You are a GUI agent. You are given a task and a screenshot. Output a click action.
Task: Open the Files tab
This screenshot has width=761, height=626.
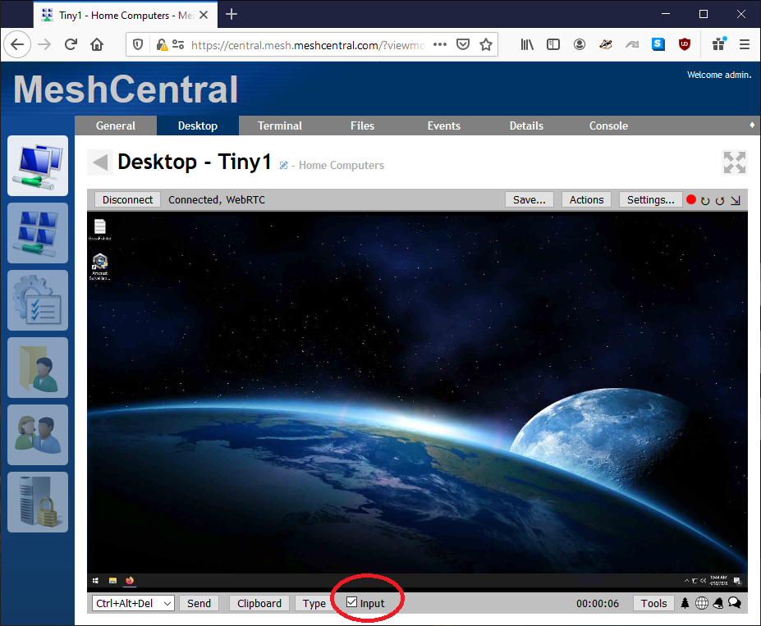coord(362,126)
